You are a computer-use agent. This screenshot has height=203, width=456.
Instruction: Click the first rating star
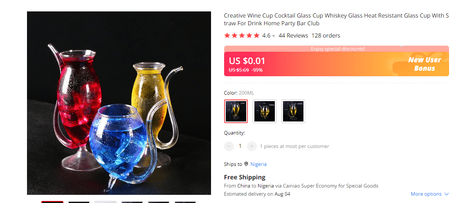point(227,35)
